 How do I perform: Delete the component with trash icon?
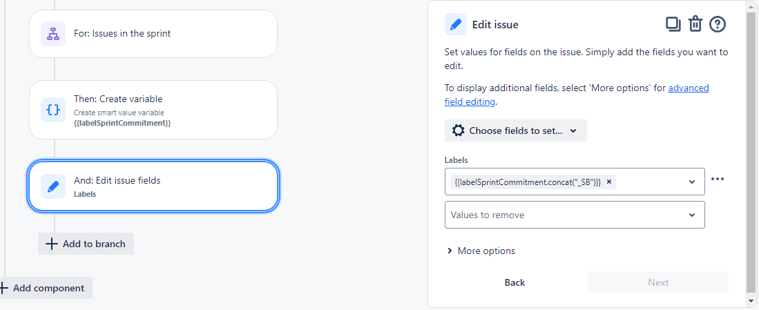click(695, 24)
